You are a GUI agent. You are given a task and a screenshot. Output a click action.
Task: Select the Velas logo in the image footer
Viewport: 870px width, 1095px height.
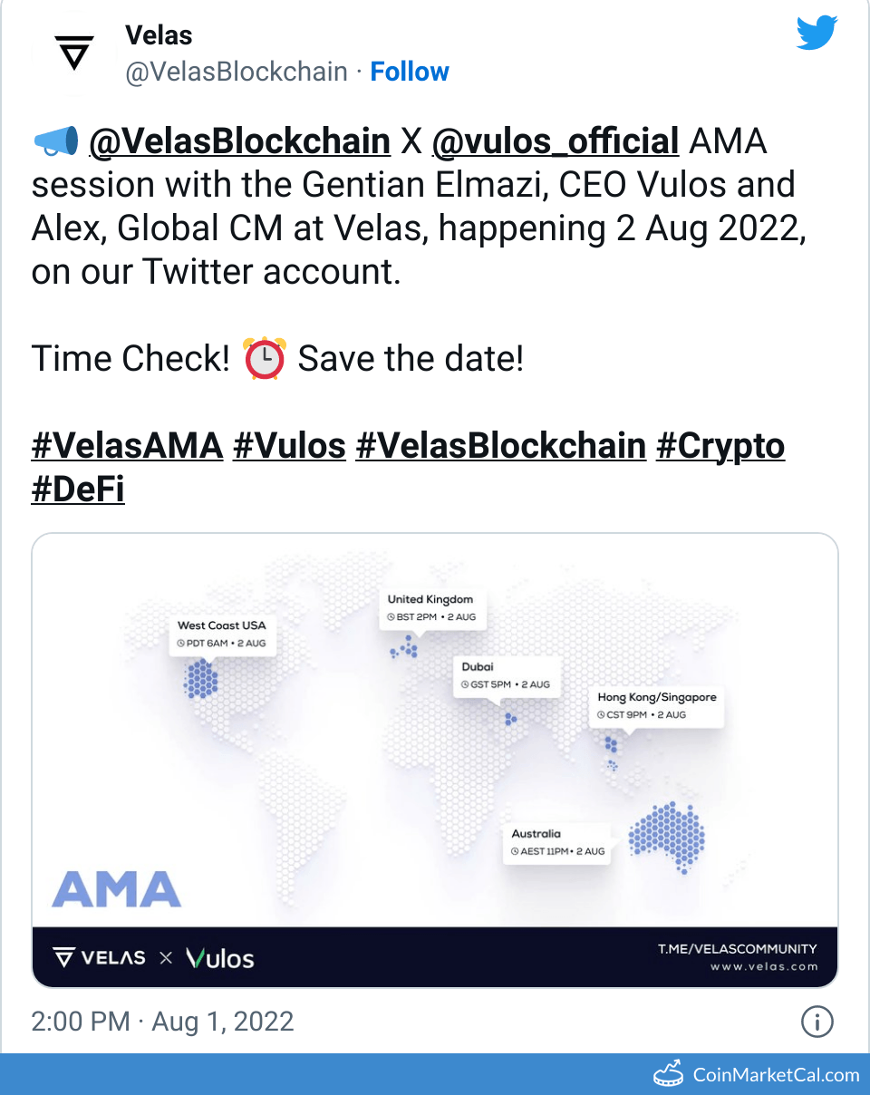click(101, 957)
